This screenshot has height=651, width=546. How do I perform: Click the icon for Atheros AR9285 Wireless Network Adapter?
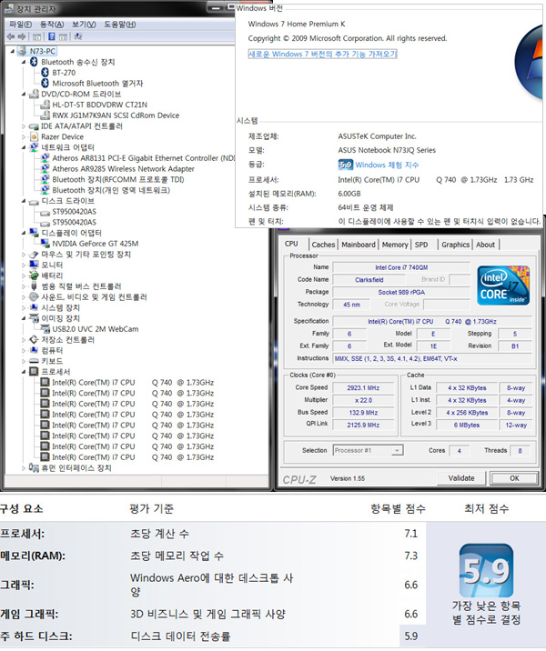coord(45,169)
